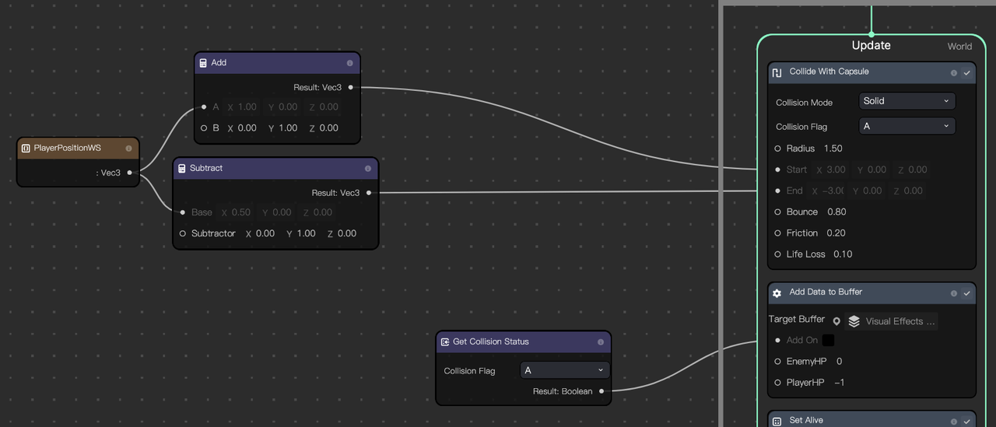Click the PlayerHP input port circle

[777, 383]
